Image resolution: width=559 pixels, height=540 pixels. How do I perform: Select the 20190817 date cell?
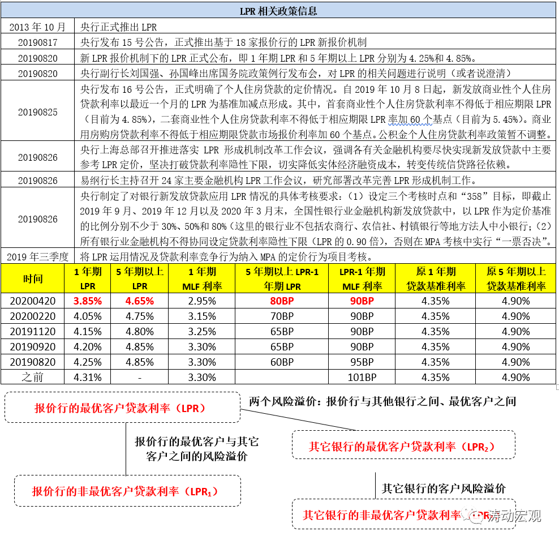click(x=38, y=42)
